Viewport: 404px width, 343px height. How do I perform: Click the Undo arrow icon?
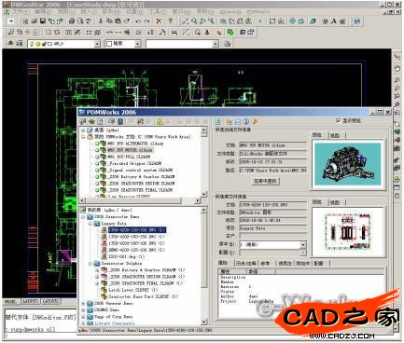point(138,21)
